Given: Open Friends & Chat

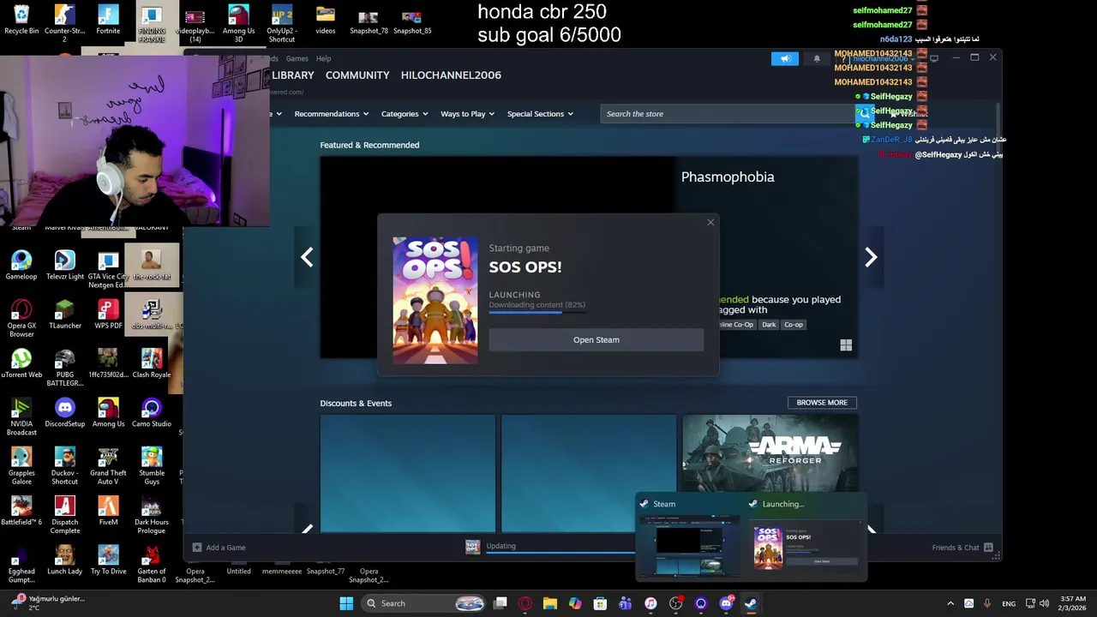Looking at the screenshot, I should pyautogui.click(x=962, y=548).
